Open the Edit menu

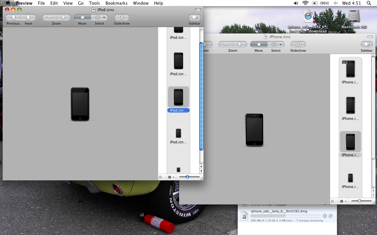pyautogui.click(x=54, y=3)
